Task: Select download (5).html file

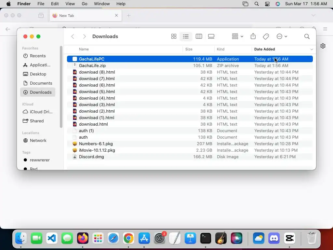Action: point(190,91)
